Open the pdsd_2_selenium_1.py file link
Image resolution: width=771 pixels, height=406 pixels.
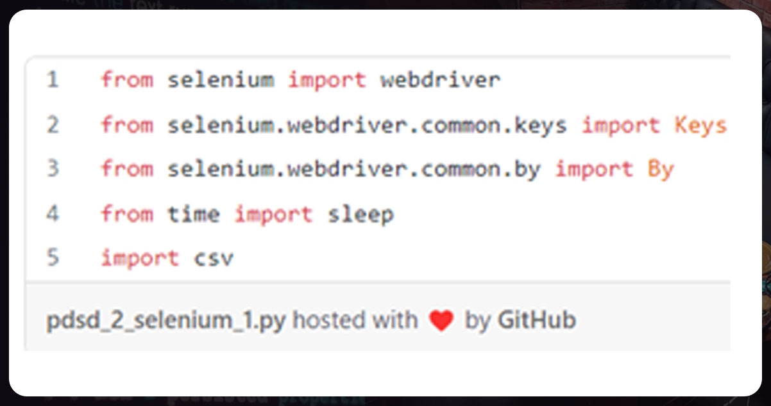point(166,320)
